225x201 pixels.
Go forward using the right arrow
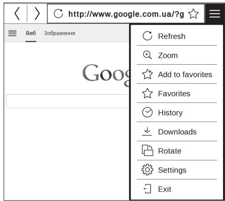click(37, 14)
